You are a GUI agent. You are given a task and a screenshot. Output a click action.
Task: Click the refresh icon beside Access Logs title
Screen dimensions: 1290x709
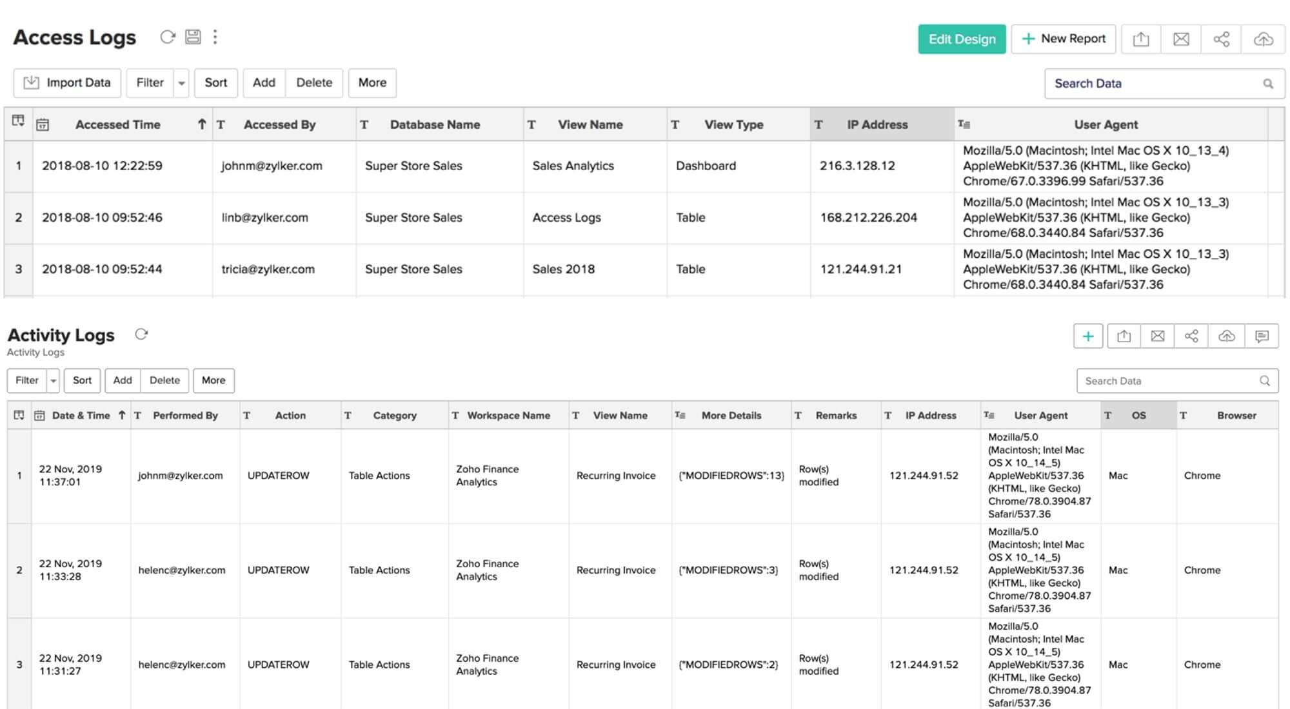168,37
